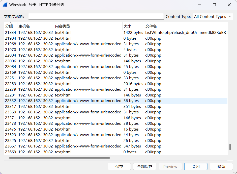
Task: Select packet 21970 with 4 bytes
Action: tap(116, 50)
